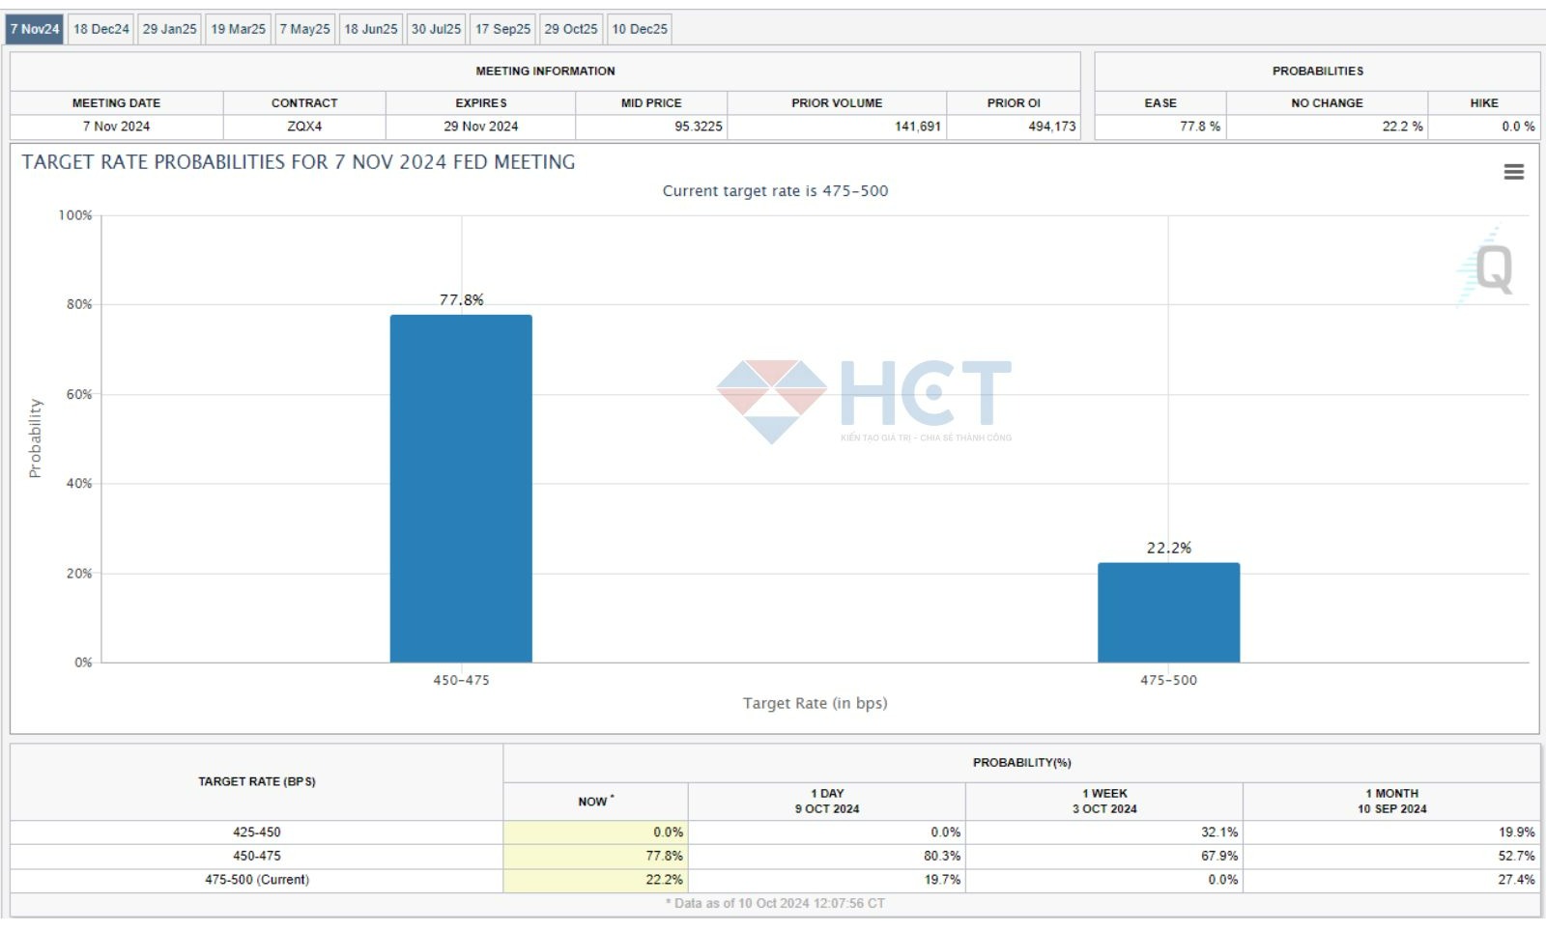This screenshot has width=1546, height=931.
Task: Open the chart hamburger menu icon
Action: pyautogui.click(x=1513, y=172)
